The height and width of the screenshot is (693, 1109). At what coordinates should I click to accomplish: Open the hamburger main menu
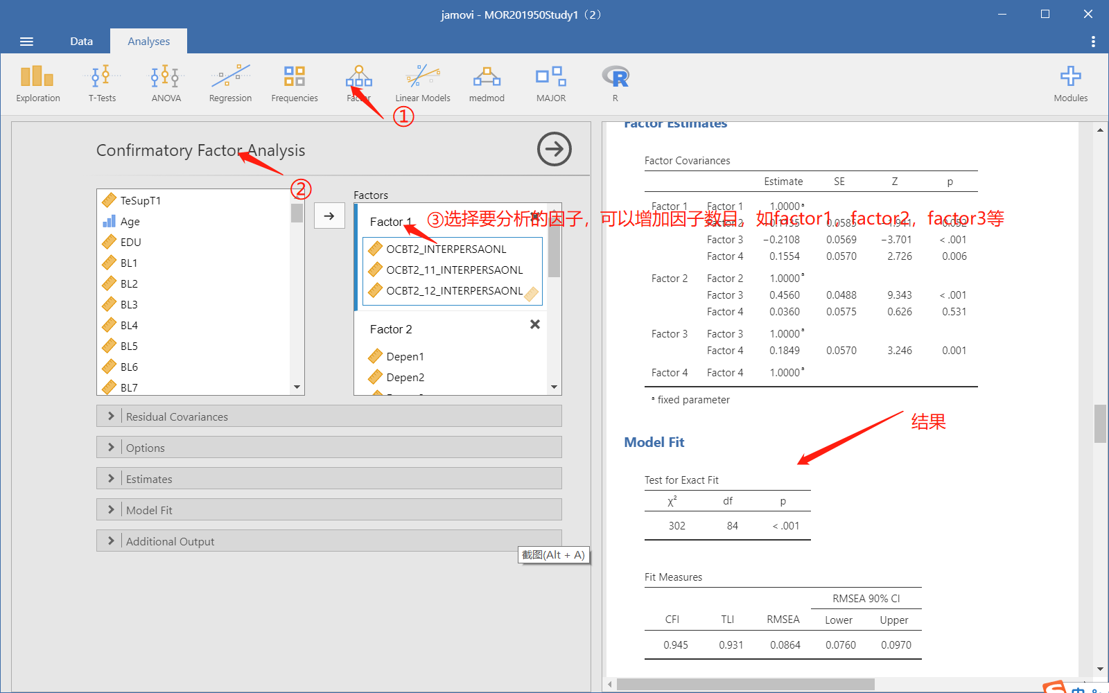(x=26, y=42)
